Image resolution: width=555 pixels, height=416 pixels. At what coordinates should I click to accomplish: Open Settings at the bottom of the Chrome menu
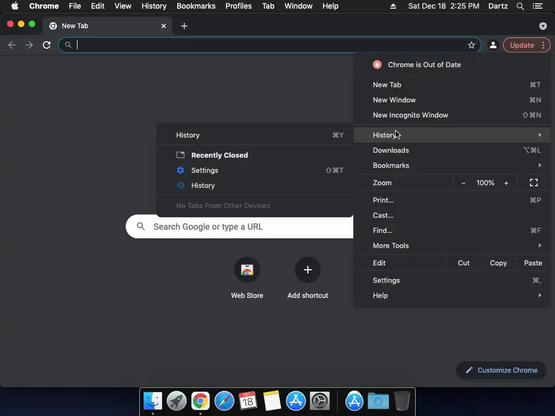[x=452, y=280]
